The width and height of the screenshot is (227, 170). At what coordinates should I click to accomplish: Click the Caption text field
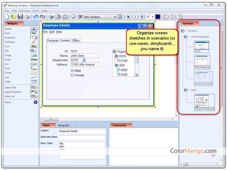point(82,131)
